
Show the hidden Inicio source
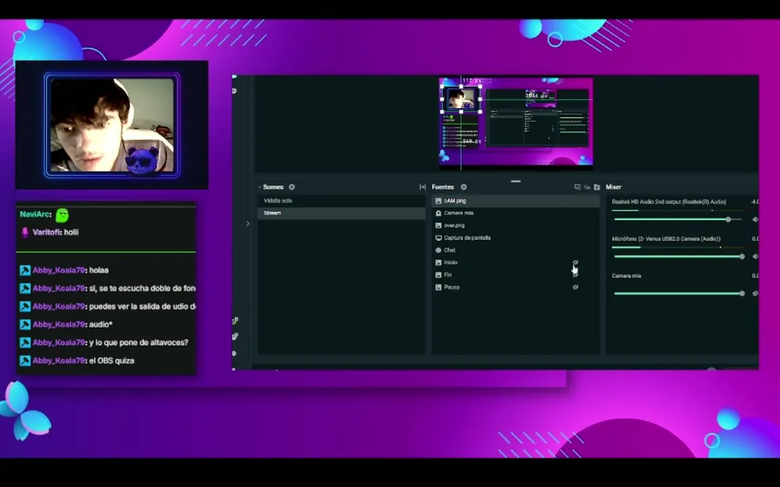[575, 262]
